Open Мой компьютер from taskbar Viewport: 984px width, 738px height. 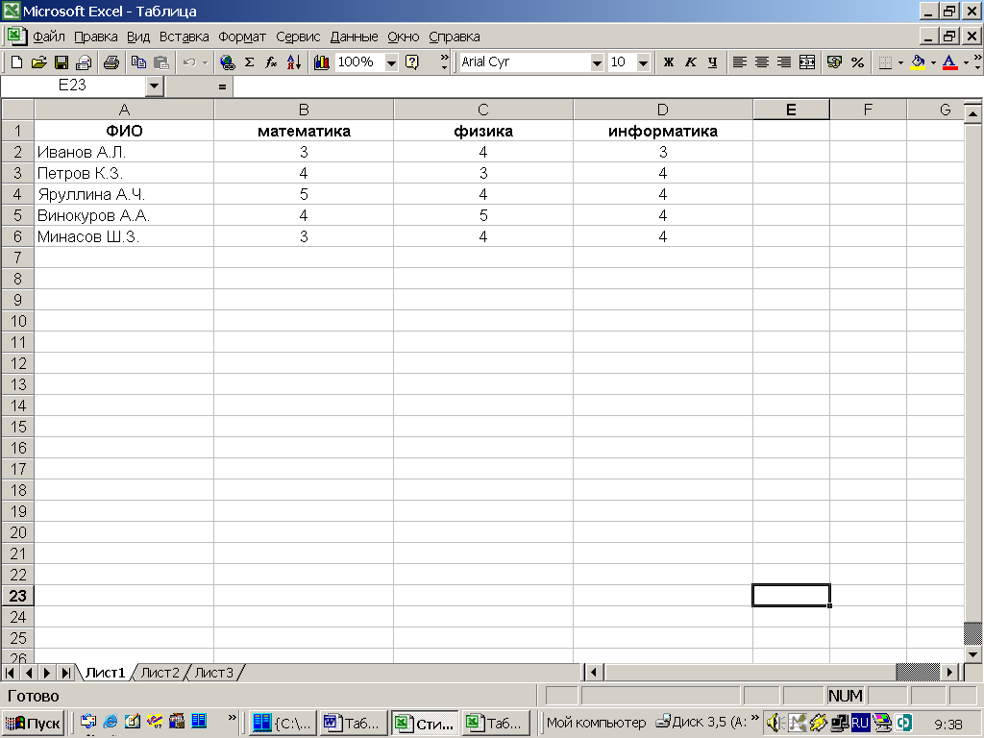point(596,723)
